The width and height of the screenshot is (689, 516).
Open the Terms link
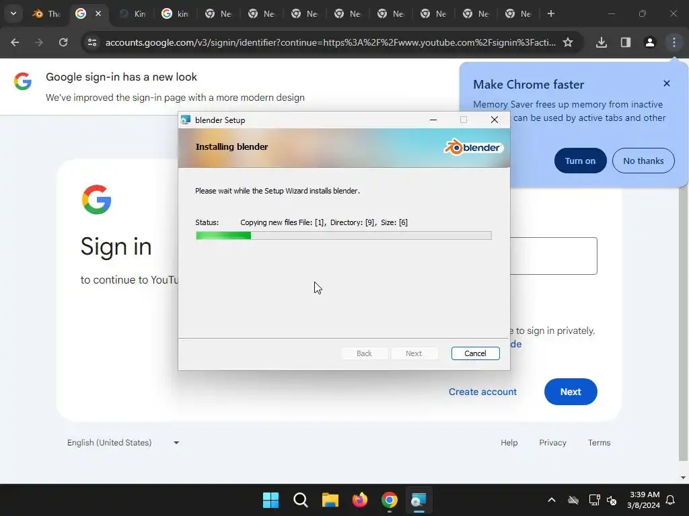(x=599, y=443)
